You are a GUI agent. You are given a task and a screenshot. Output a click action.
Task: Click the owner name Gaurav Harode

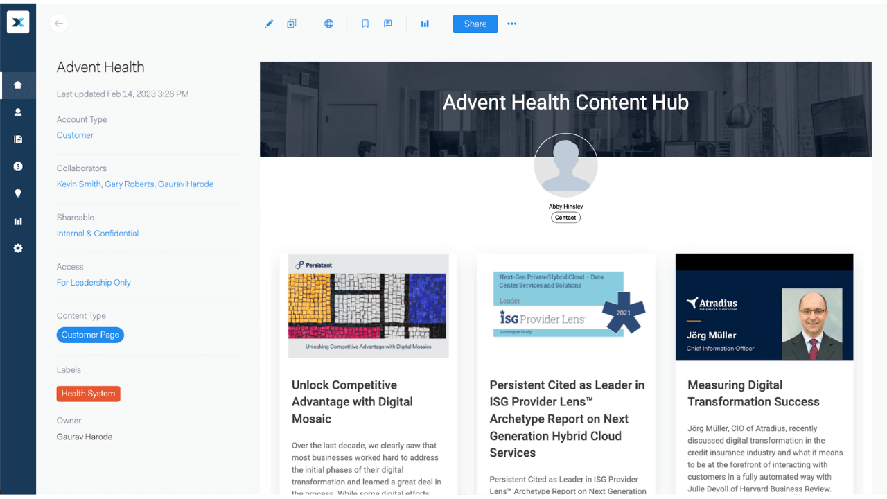[x=85, y=437]
